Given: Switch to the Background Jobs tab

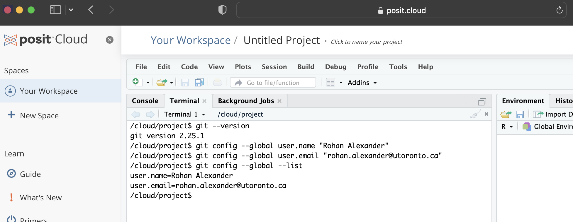Looking at the screenshot, I should tap(246, 101).
